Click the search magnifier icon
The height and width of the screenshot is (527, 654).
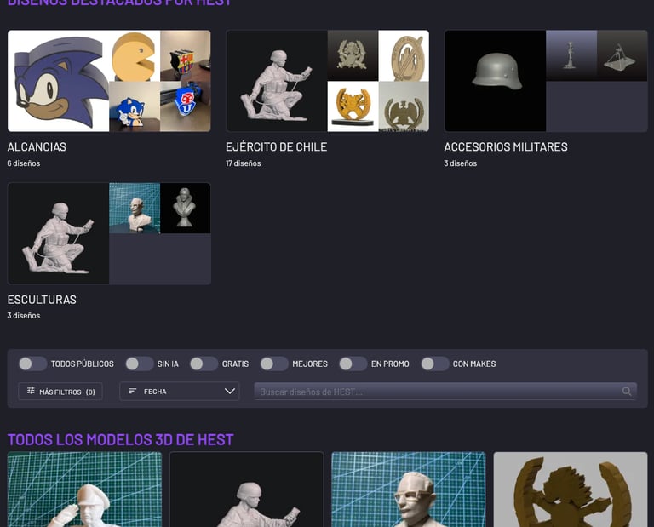[627, 391]
